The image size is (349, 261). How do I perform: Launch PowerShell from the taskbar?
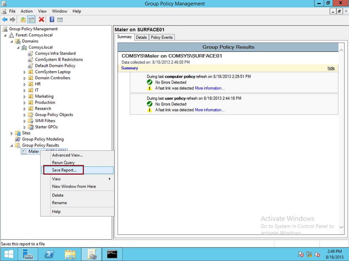tap(49, 254)
